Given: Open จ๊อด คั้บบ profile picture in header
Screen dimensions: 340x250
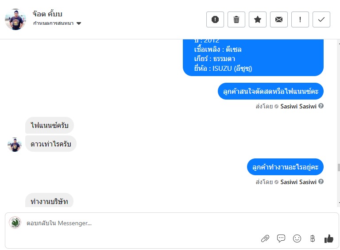Looking at the screenshot, I should pyautogui.click(x=15, y=19).
